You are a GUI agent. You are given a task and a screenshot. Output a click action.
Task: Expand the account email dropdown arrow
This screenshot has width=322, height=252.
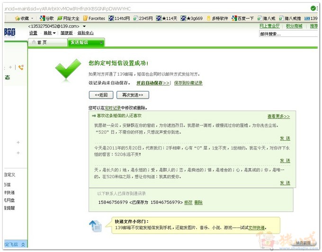(x=84, y=26)
